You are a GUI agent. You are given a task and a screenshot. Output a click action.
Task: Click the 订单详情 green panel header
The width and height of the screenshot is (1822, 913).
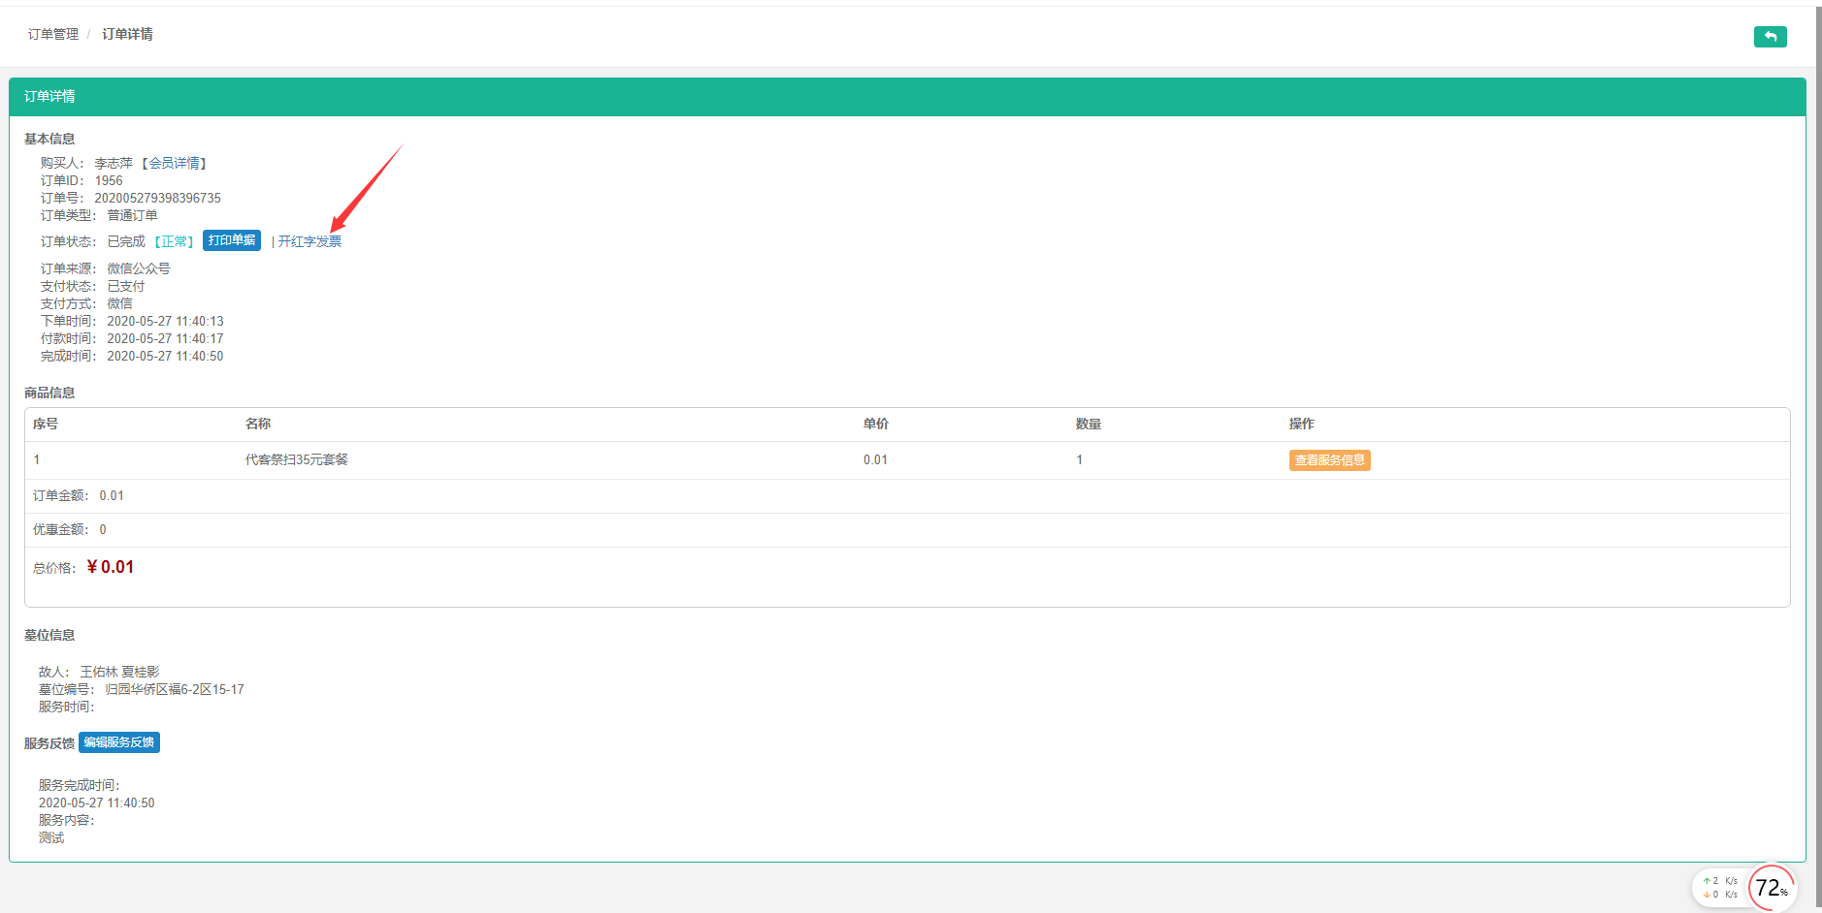click(x=907, y=97)
